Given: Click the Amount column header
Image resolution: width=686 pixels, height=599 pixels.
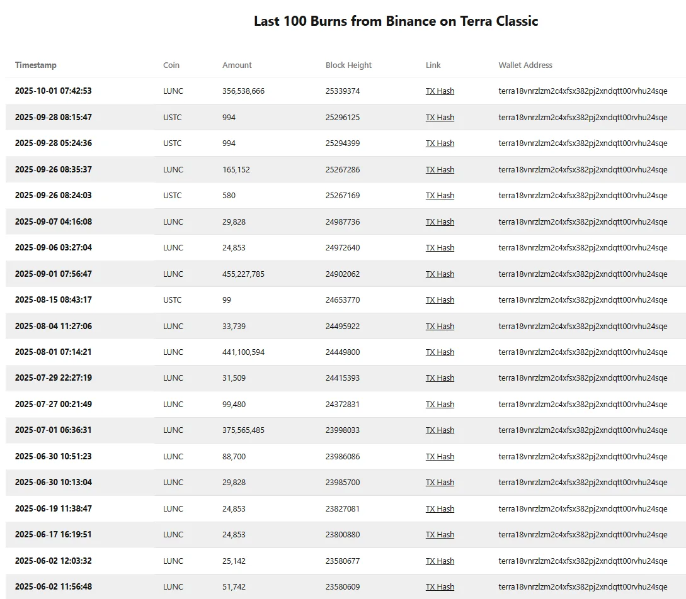Looking at the screenshot, I should click(x=237, y=65).
